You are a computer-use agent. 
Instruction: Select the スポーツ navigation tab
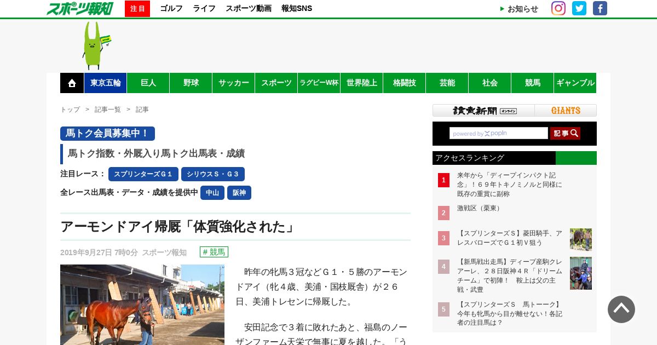[x=276, y=83]
